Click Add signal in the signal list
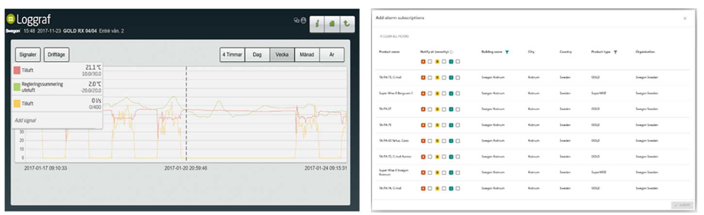Screen dimensions: 704x215 [x=26, y=120]
